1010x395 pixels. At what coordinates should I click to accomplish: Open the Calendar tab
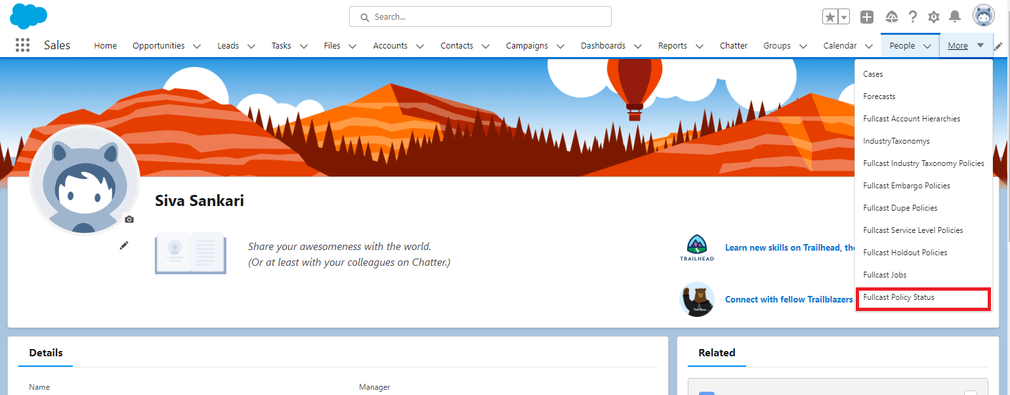coord(840,46)
